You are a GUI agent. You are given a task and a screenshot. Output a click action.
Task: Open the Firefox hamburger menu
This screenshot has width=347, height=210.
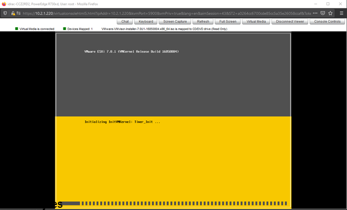[341, 13]
